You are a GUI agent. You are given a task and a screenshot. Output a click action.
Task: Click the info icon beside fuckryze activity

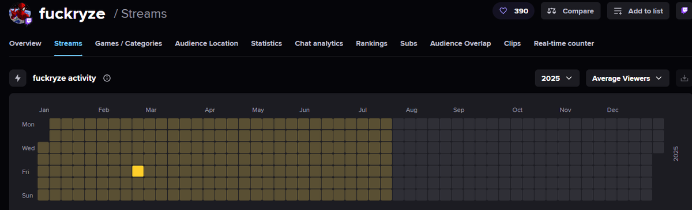pyautogui.click(x=107, y=78)
